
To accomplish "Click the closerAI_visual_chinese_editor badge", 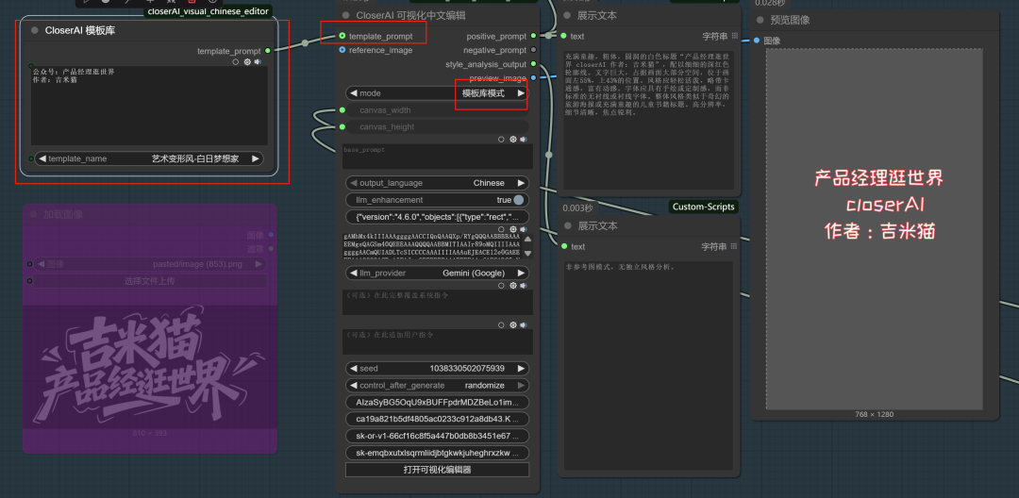I will (208, 11).
